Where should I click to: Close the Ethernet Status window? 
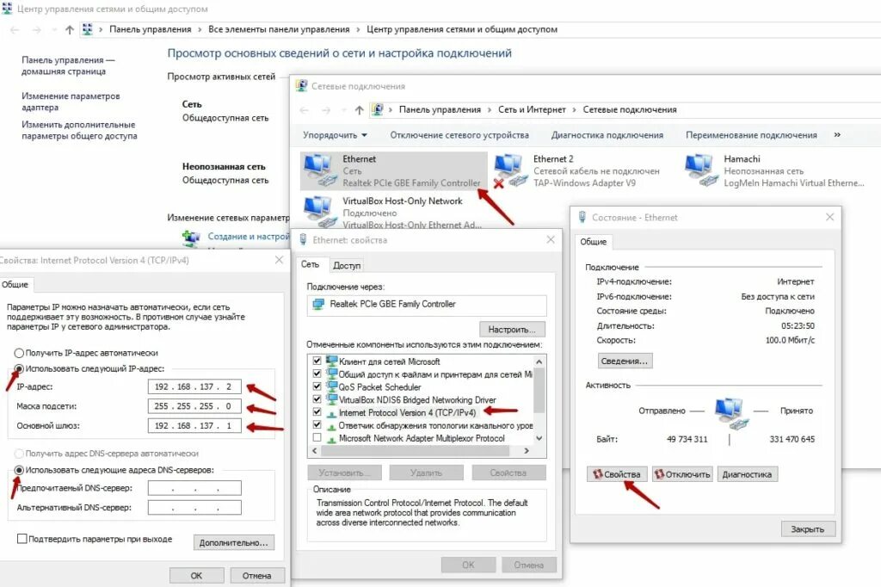coord(830,217)
